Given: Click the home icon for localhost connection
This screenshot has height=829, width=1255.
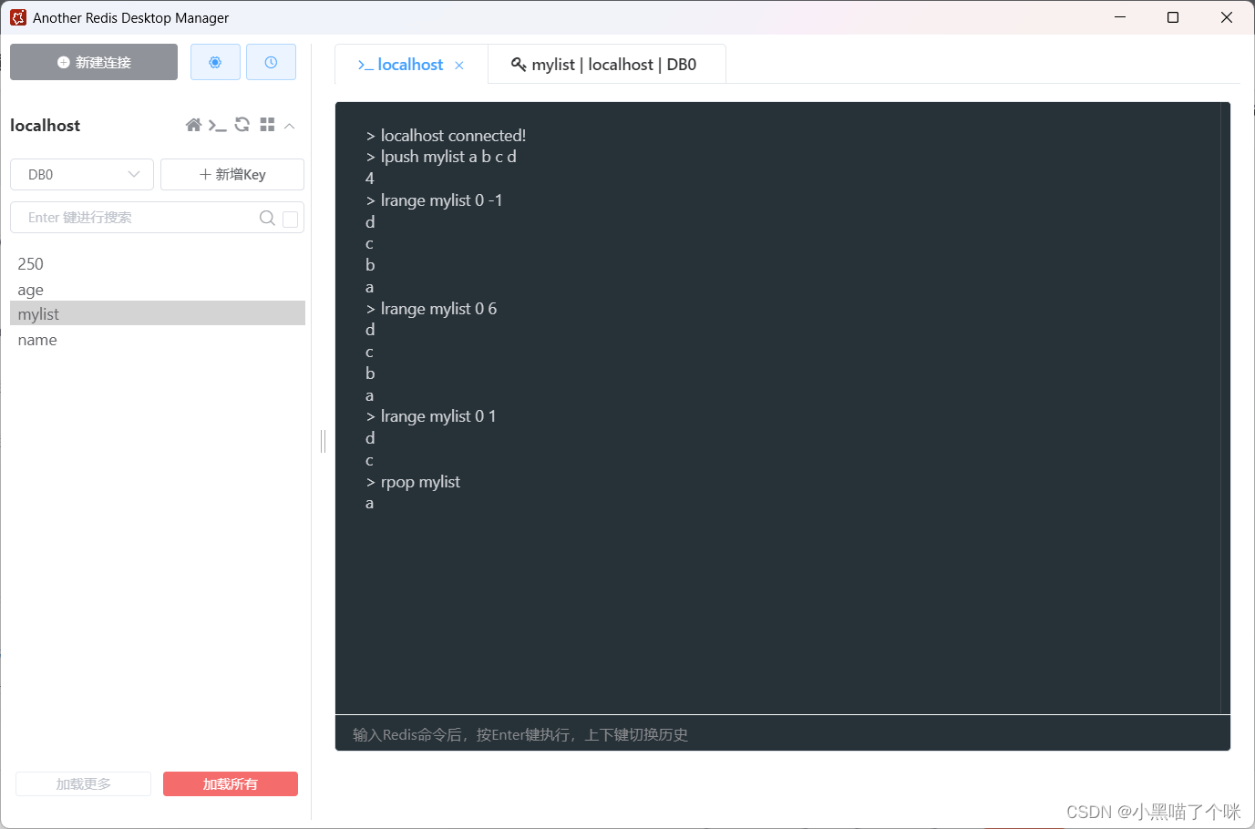Looking at the screenshot, I should [x=193, y=125].
